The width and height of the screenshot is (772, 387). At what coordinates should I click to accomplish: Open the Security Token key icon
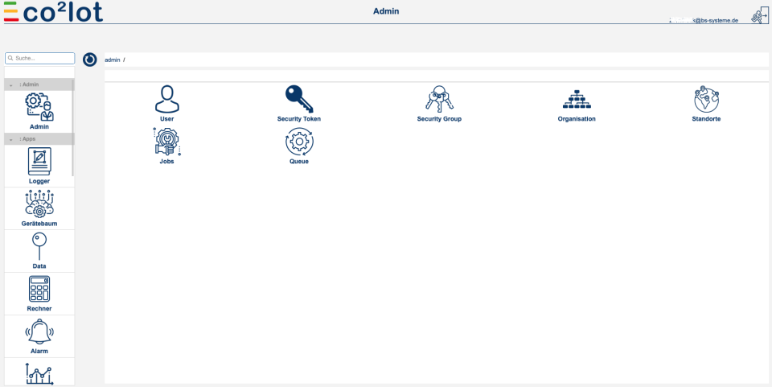299,99
